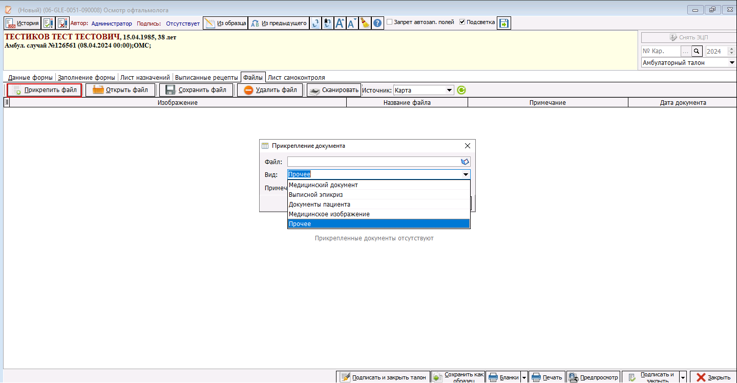Expand the Амбулаторный талон dropdown
Screen dimensions: 737x383
coord(731,62)
